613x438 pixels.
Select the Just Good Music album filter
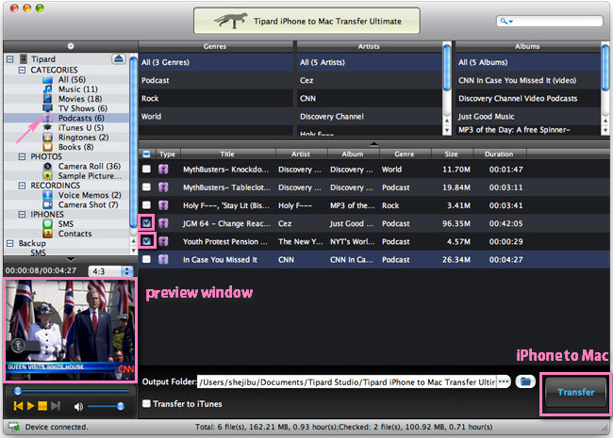pos(527,117)
